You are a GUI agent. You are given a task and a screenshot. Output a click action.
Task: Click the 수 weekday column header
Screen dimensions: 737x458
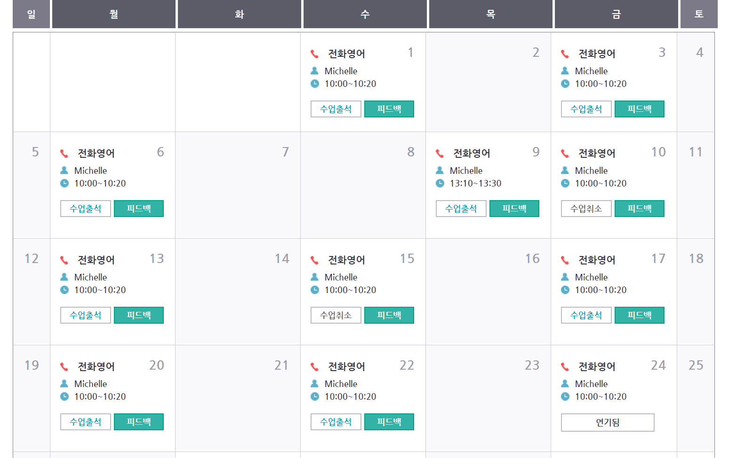(365, 14)
